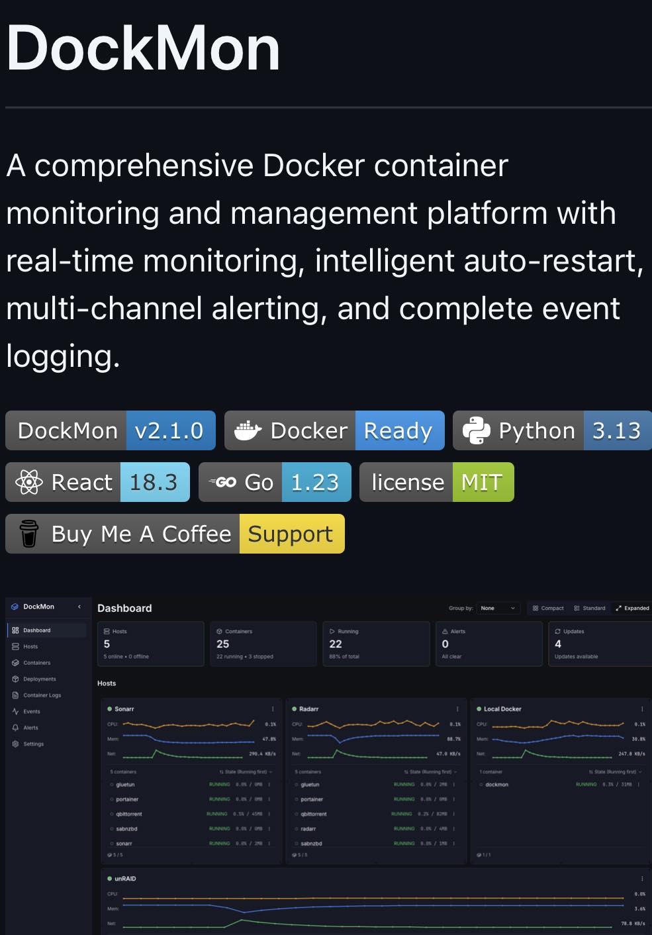This screenshot has height=935, width=652.
Task: Open actions menu for dockmon container row
Action: tap(639, 785)
